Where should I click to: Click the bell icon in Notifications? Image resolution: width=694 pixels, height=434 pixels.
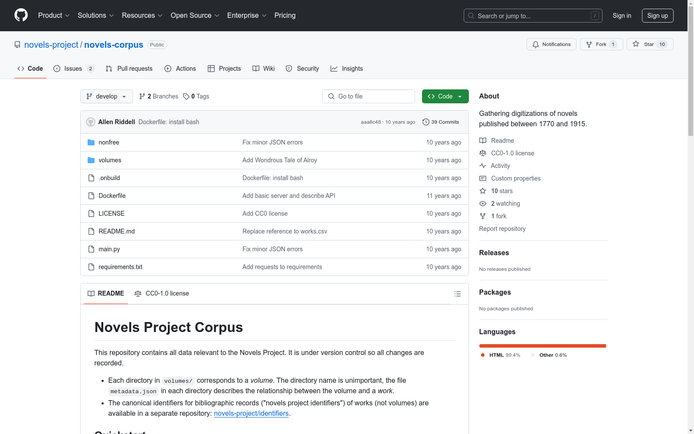coord(536,44)
